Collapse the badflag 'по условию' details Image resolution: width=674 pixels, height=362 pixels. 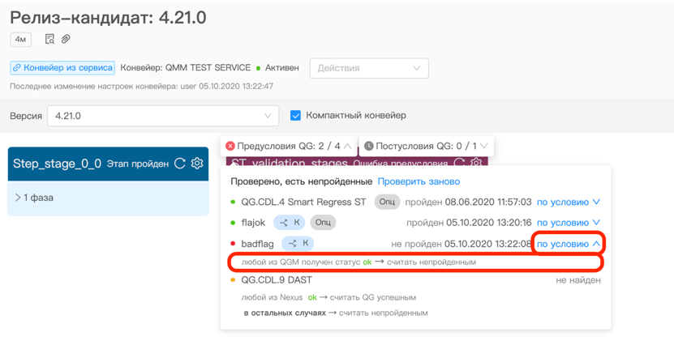(x=569, y=243)
